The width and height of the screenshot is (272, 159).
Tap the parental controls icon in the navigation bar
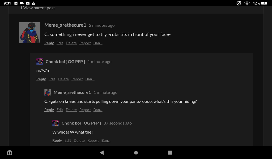[10, 153]
